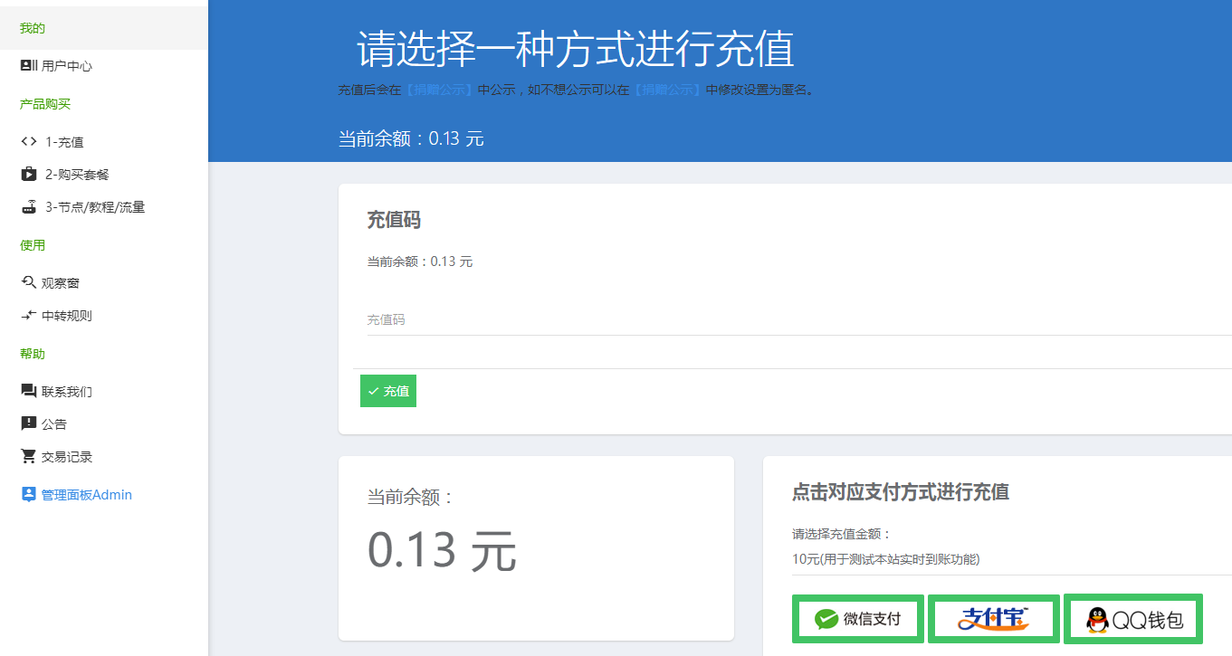Click the 请选择充值金额 label

coord(843,534)
